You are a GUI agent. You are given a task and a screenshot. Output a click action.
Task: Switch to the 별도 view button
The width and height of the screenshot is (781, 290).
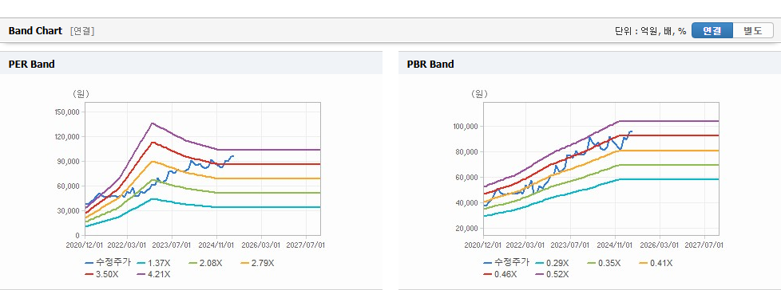(x=753, y=30)
